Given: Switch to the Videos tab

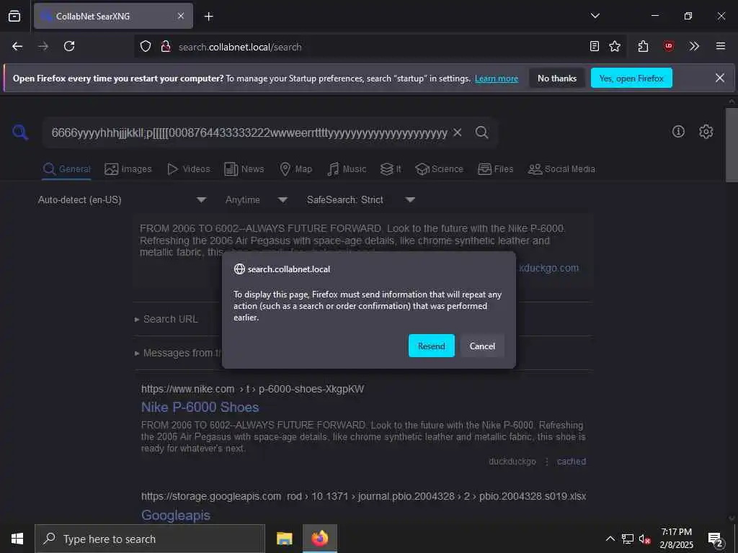Looking at the screenshot, I should pos(189,169).
